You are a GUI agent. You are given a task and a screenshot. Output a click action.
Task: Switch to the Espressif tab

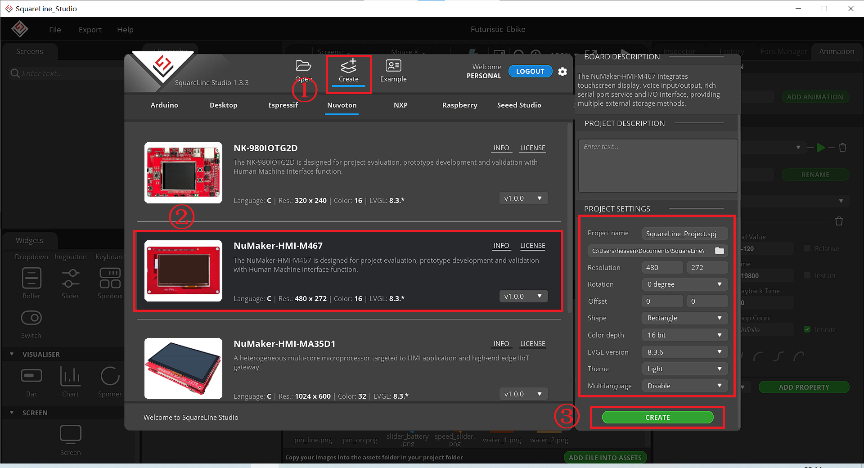(x=283, y=105)
